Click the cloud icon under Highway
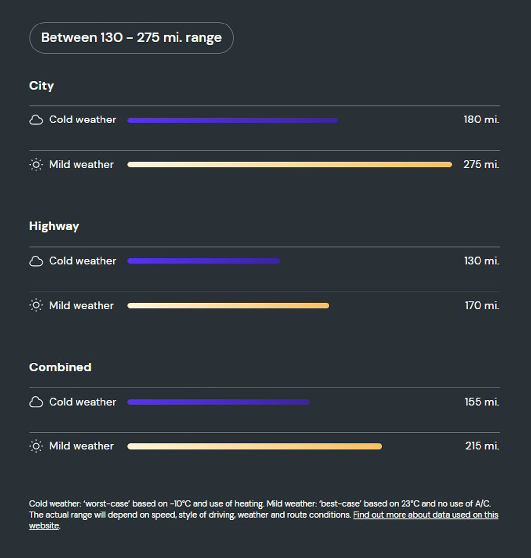Image resolution: width=531 pixels, height=558 pixels. point(36,261)
